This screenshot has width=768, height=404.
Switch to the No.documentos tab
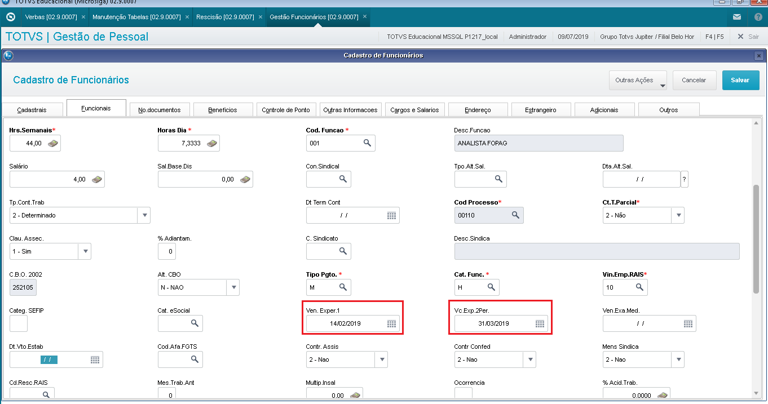[x=160, y=110]
